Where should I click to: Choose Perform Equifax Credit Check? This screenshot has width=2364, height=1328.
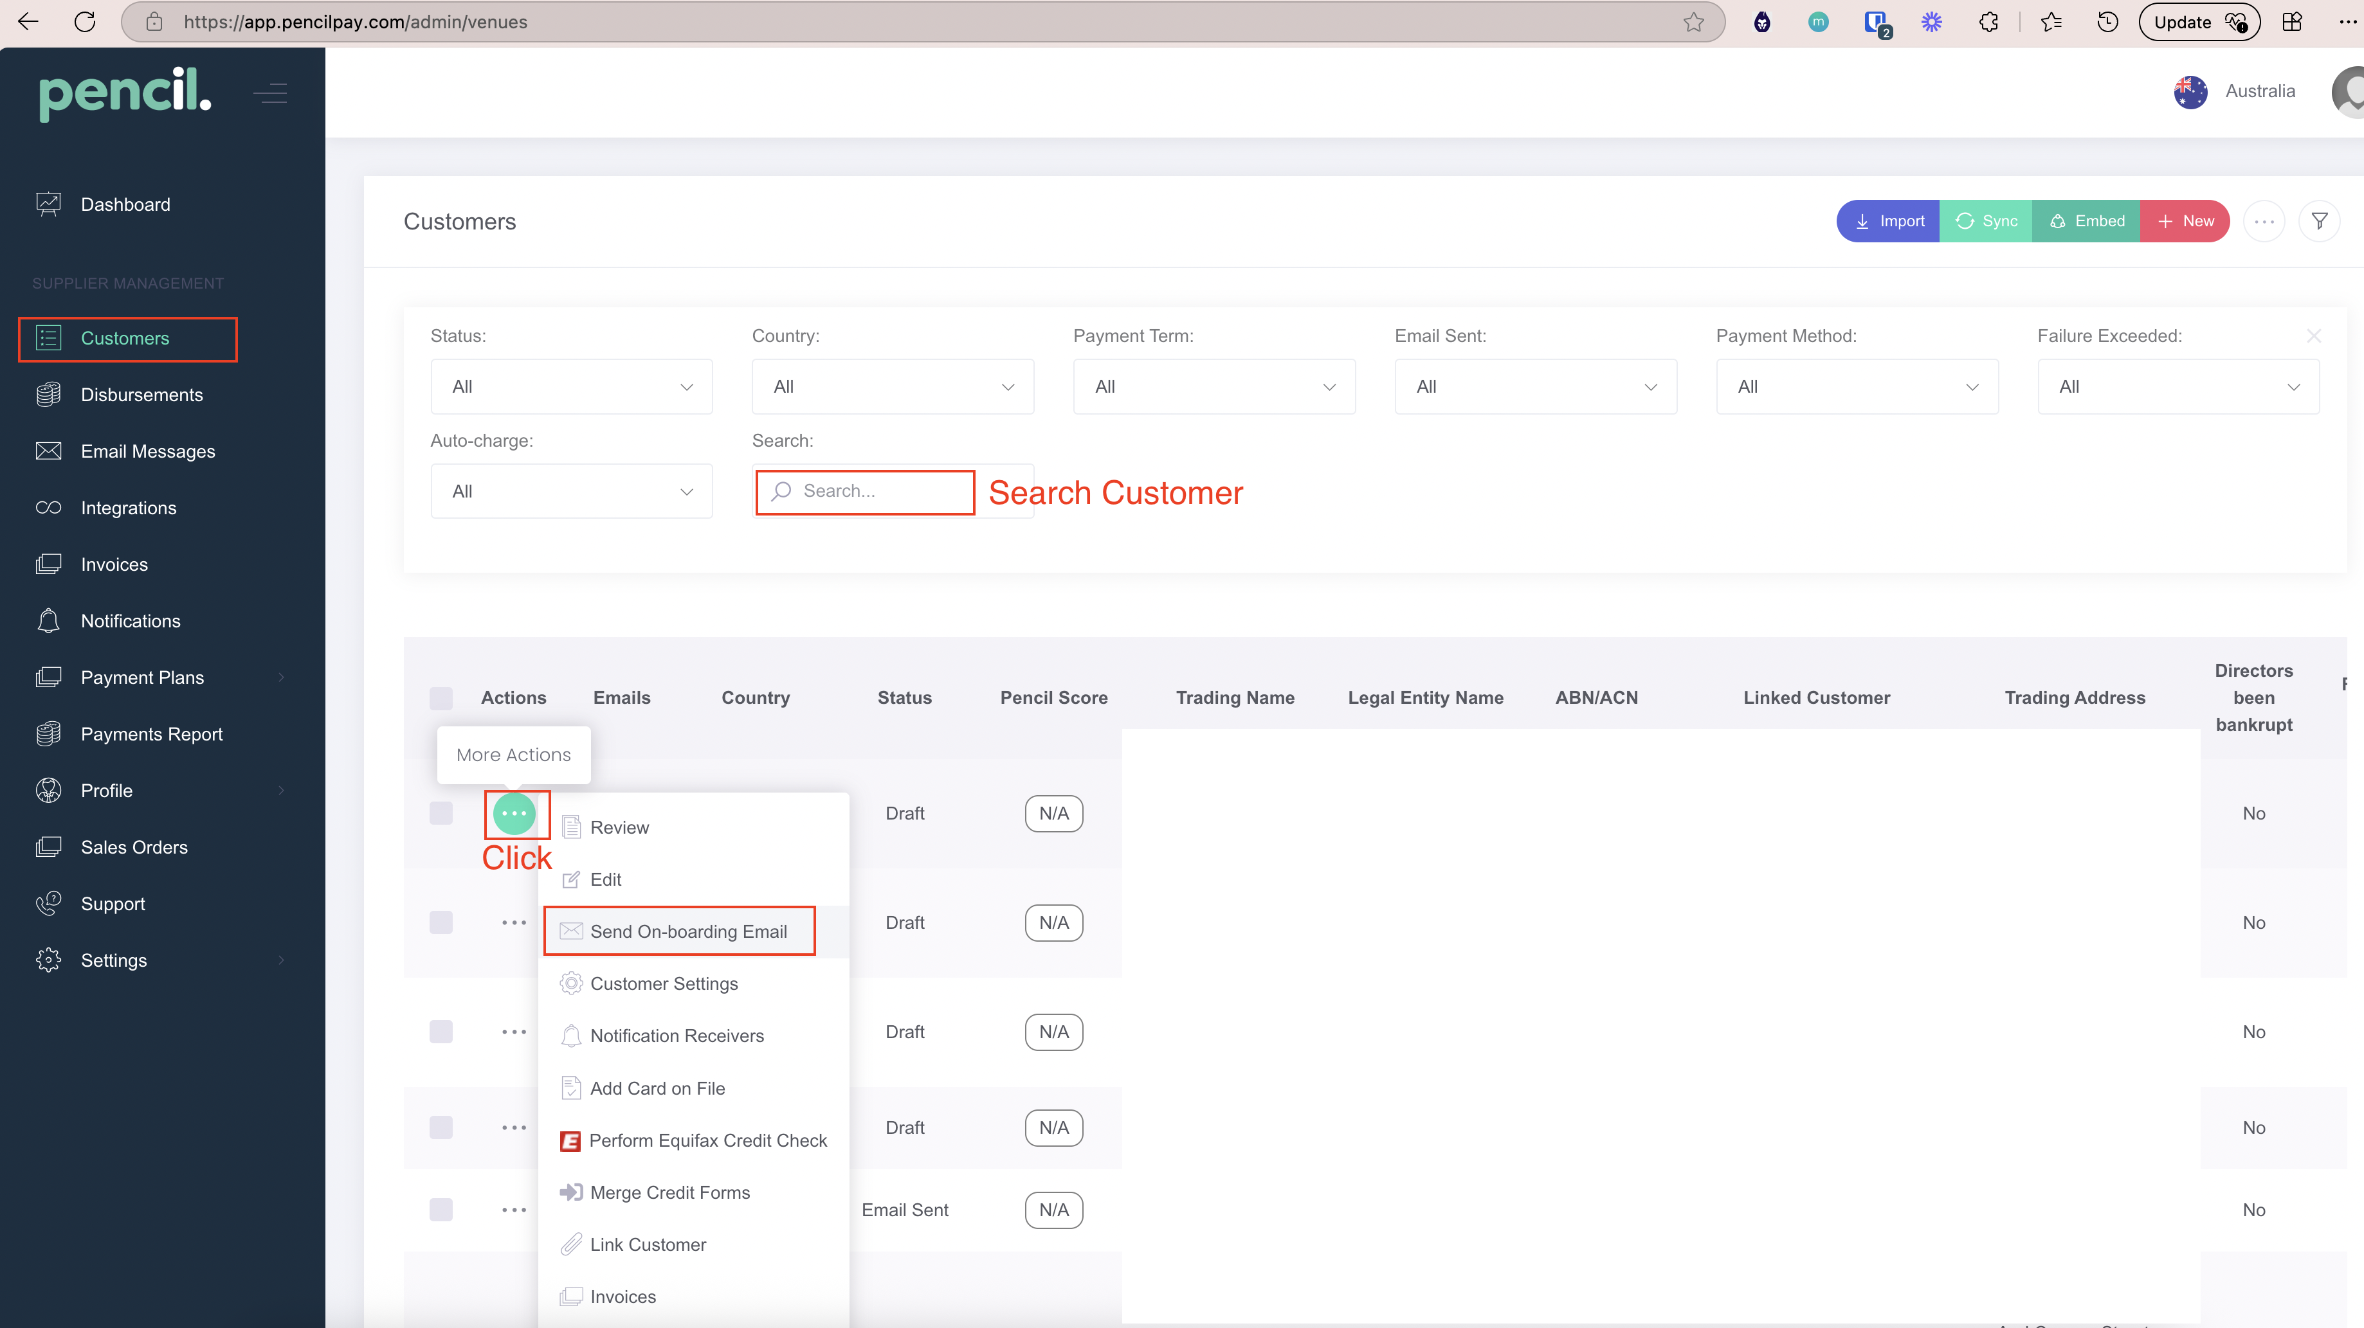tap(707, 1140)
